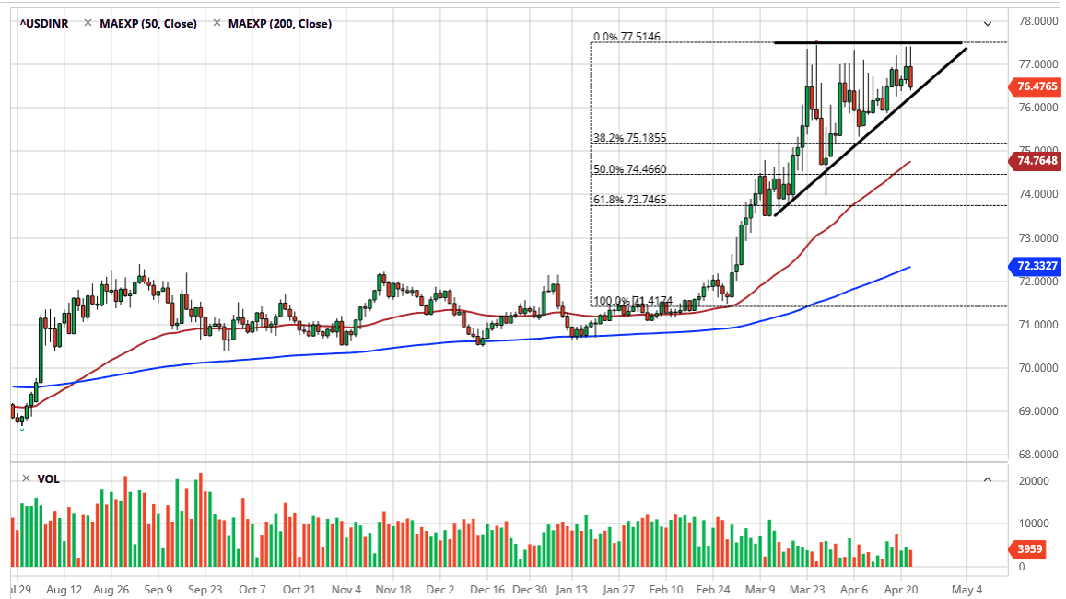Image resolution: width=1066 pixels, height=599 pixels.
Task: Select the MAEXP (50, Close) legend label
Action: tap(148, 24)
